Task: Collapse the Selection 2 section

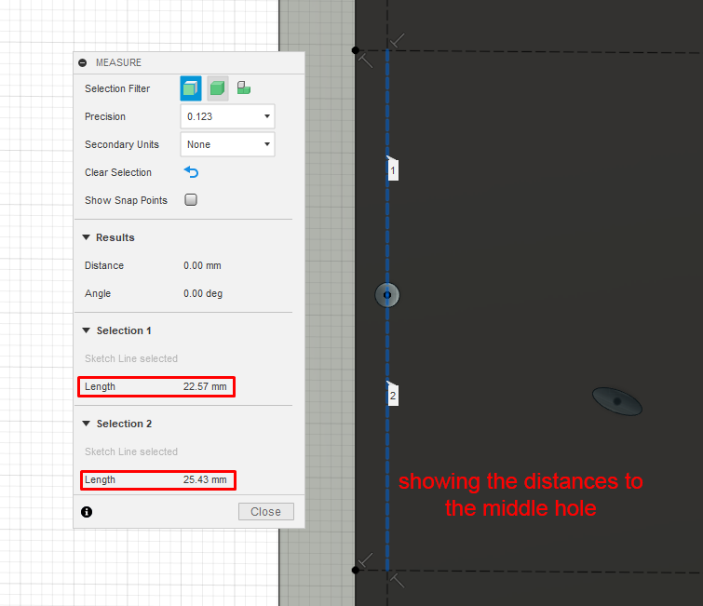Action: coord(86,424)
